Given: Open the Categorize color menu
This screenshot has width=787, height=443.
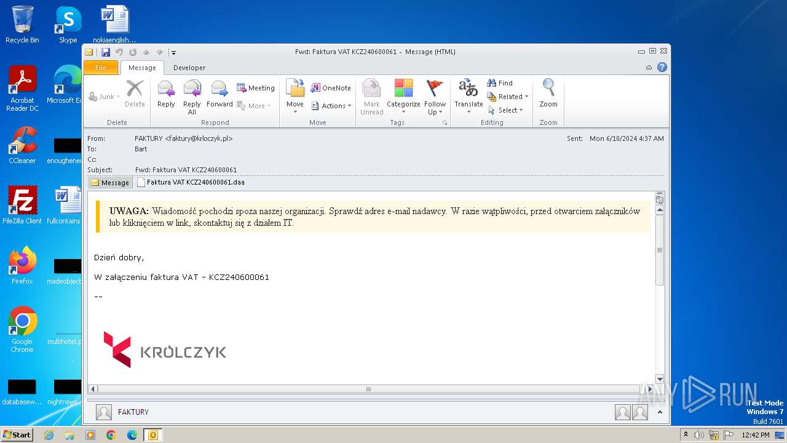Looking at the screenshot, I should point(403,96).
